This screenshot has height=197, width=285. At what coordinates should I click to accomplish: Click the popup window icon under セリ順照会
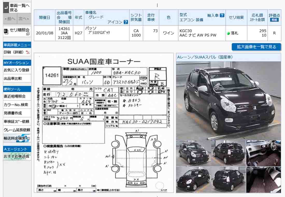[x=28, y=34]
